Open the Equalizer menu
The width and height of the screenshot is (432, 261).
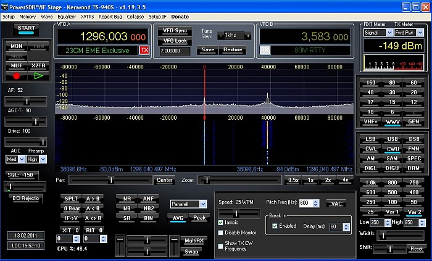tap(67, 17)
